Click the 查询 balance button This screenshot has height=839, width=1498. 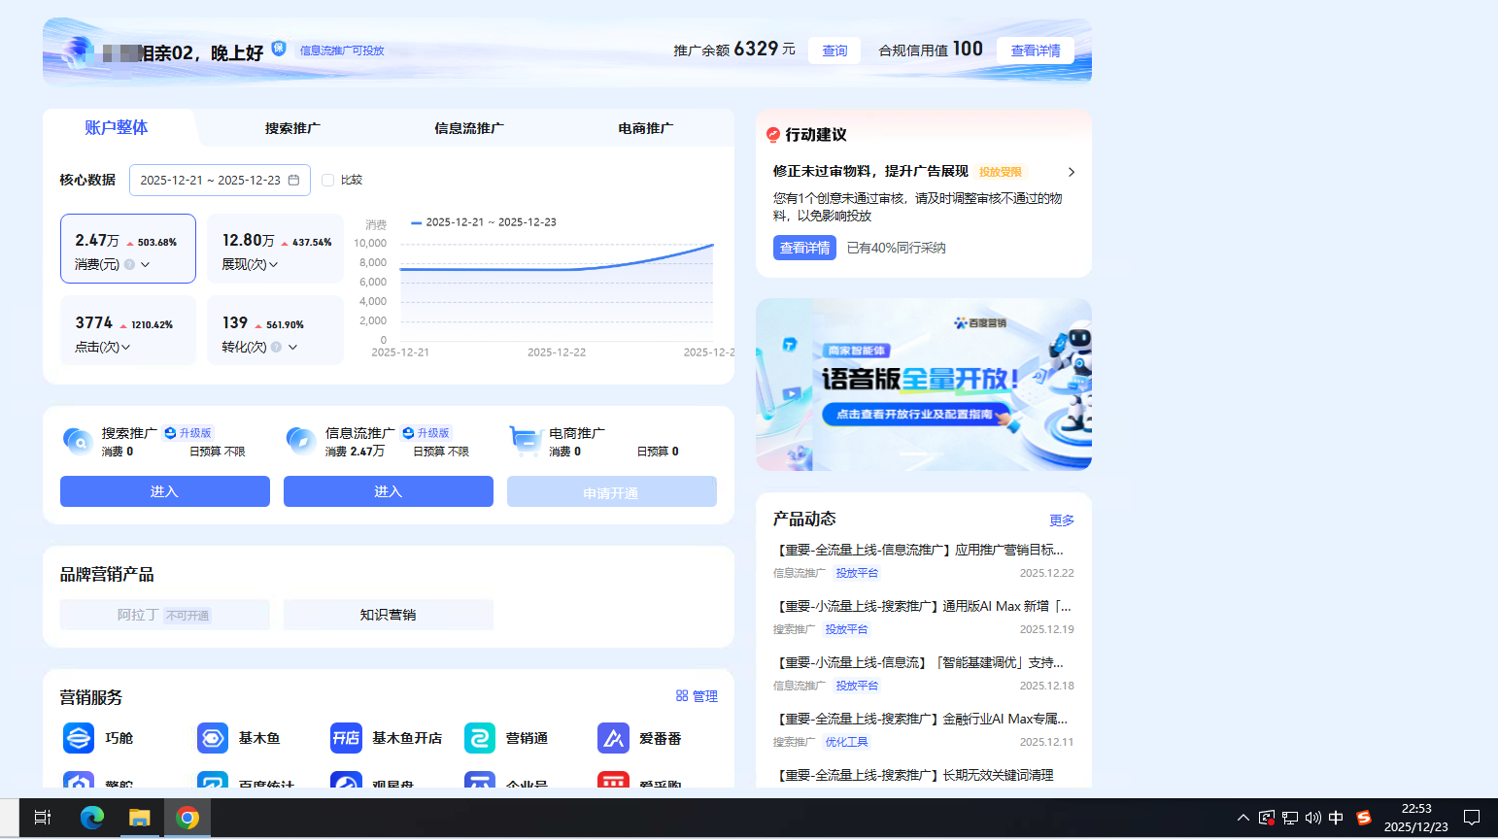(834, 50)
